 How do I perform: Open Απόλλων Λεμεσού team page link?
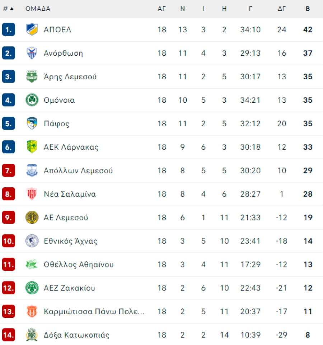point(78,171)
